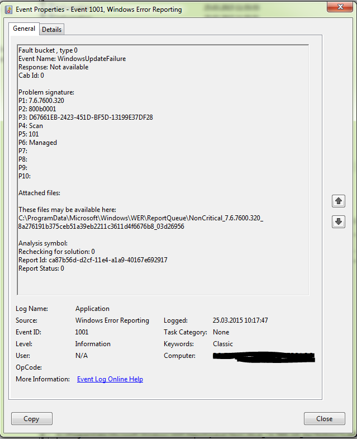The width and height of the screenshot is (357, 439).
Task: Click Rechecking for solution: 0 line
Action: (x=56, y=252)
